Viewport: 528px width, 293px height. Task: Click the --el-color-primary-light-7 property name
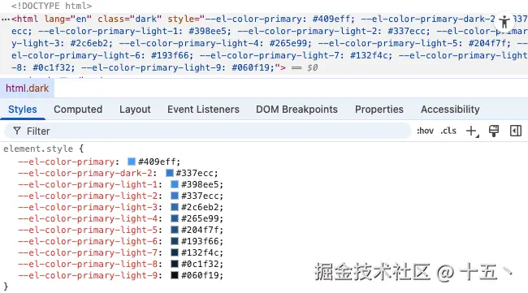pyautogui.click(x=88, y=252)
